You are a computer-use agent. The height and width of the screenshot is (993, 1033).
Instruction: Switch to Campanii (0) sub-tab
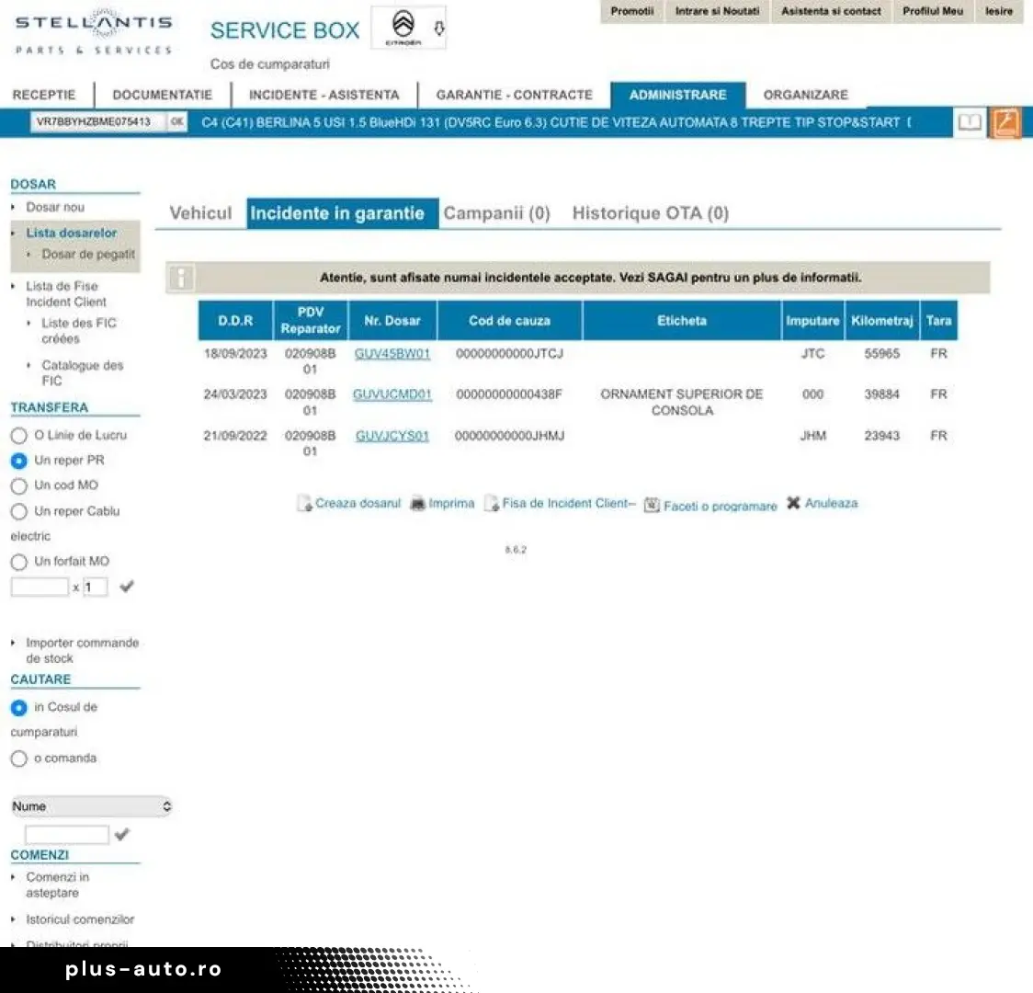[496, 213]
